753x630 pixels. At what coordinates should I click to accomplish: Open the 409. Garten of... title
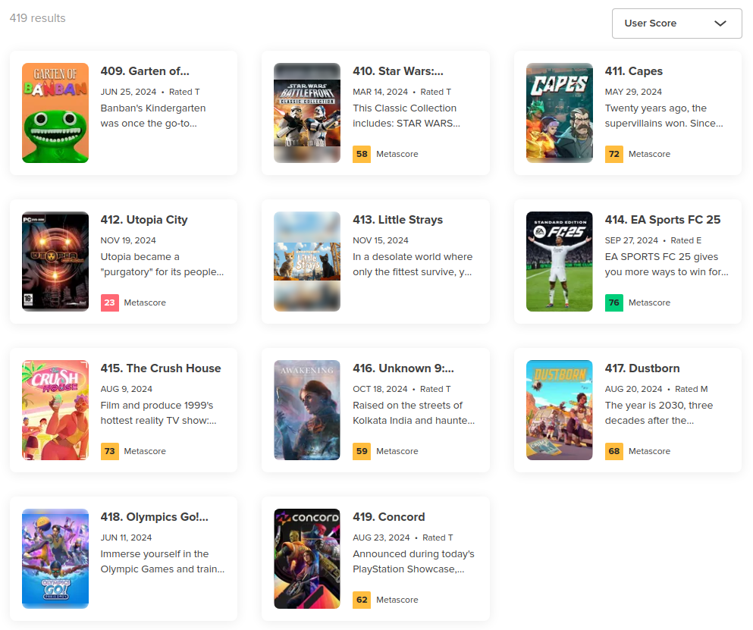pos(145,71)
